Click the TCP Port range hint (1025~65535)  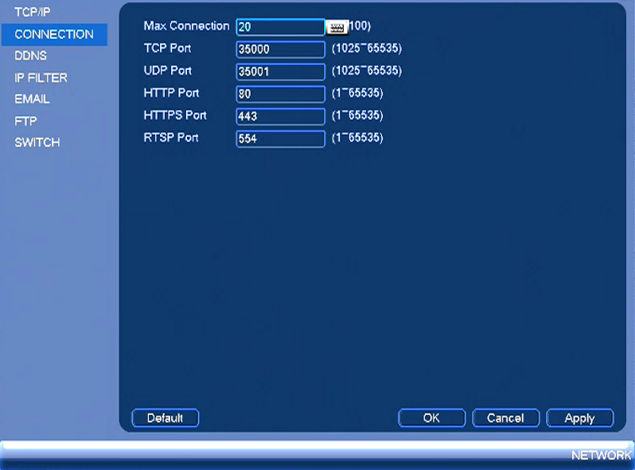(367, 49)
